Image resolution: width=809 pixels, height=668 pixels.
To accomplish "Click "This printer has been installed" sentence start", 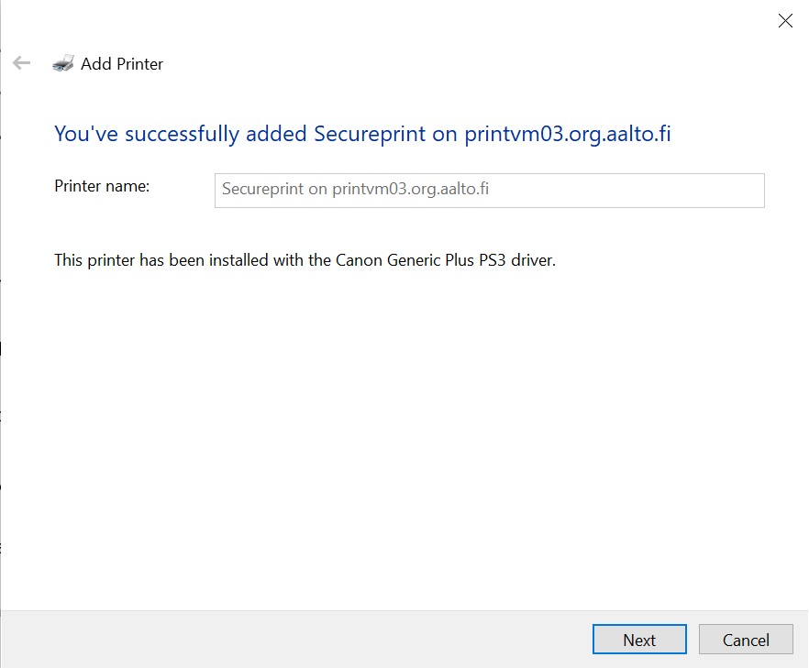I will point(161,260).
